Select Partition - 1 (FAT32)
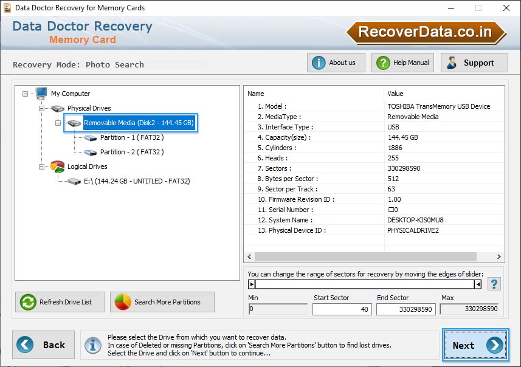This screenshot has width=521, height=367. [132, 137]
